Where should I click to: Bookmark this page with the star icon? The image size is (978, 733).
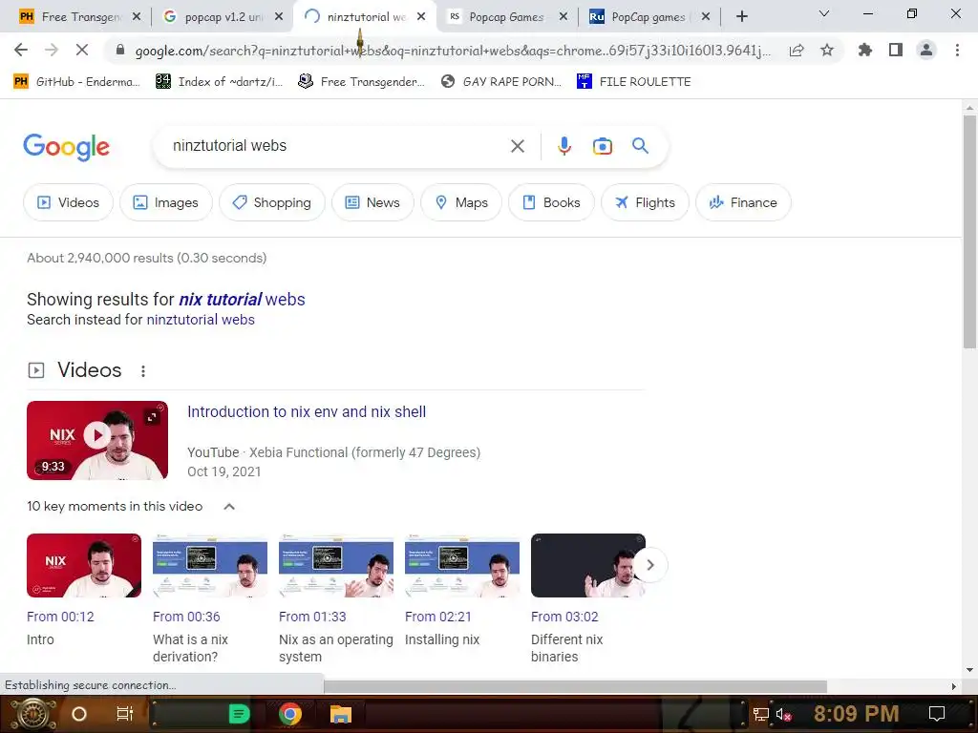coord(827,50)
